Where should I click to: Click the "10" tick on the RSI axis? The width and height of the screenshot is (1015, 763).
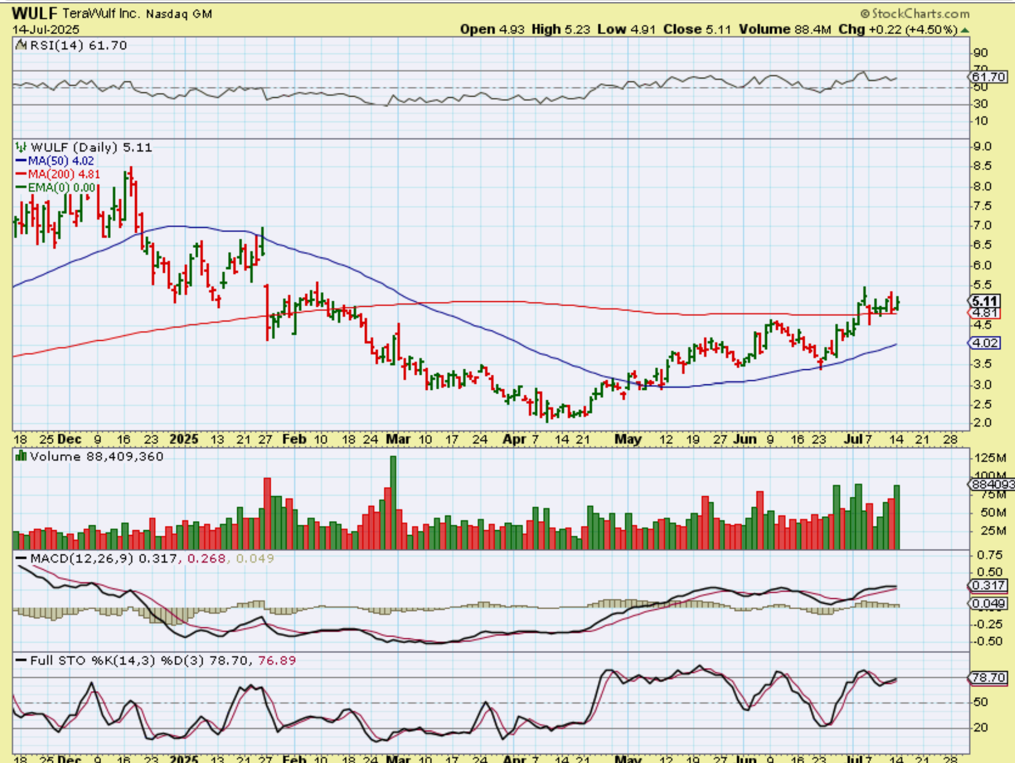click(x=980, y=121)
